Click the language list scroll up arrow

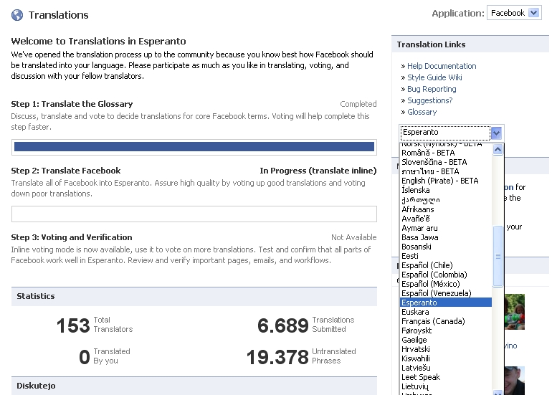pyautogui.click(x=498, y=150)
